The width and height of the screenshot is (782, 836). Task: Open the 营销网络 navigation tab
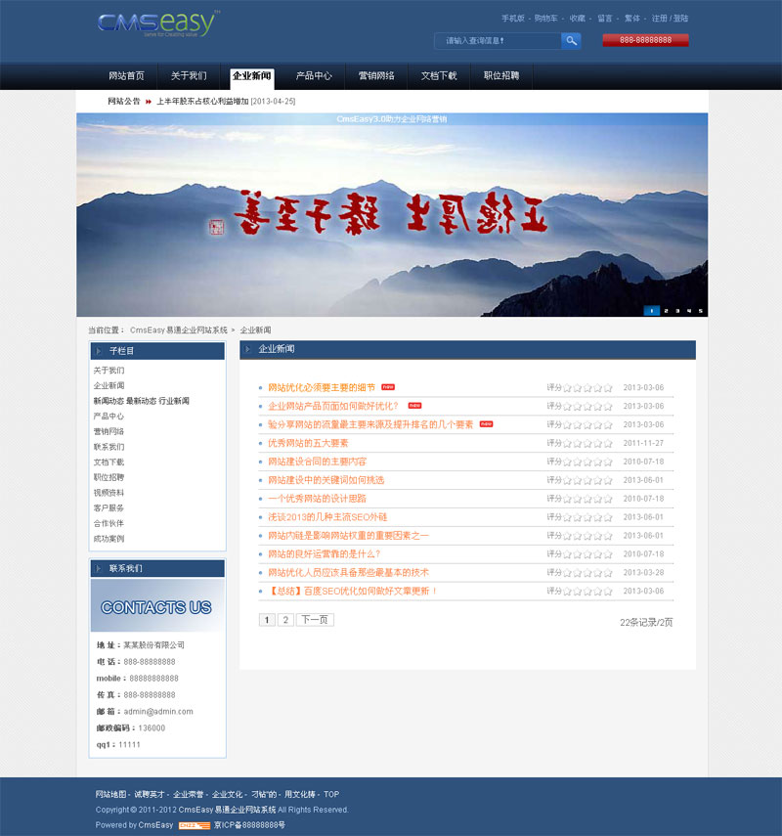click(376, 75)
